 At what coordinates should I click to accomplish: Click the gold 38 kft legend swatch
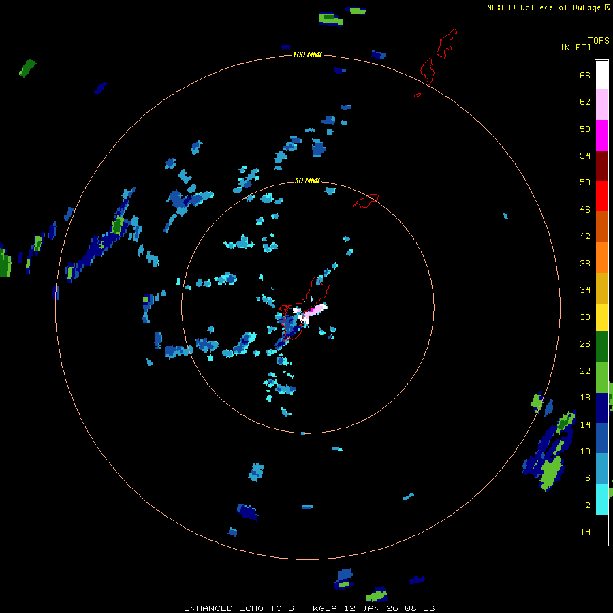pos(601,288)
